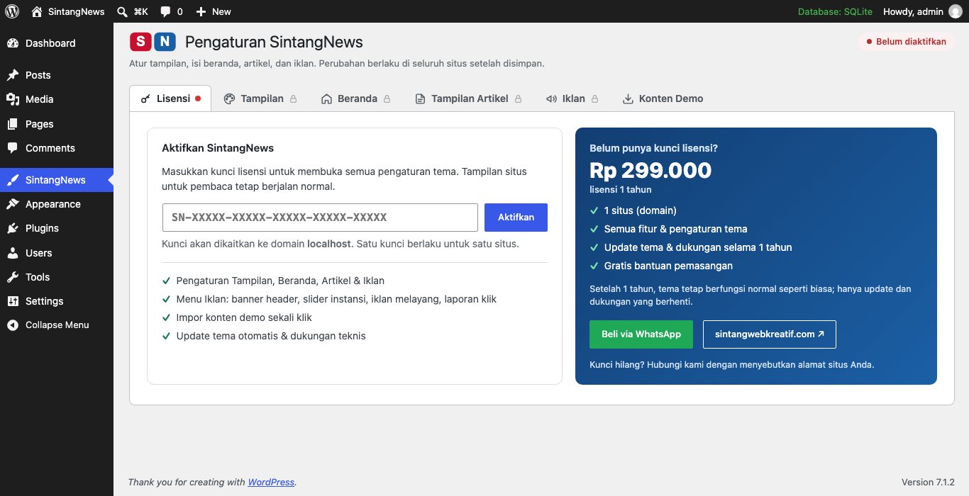Click the lock icon beside Iklan
Image resolution: width=969 pixels, height=496 pixels.
[x=594, y=99]
